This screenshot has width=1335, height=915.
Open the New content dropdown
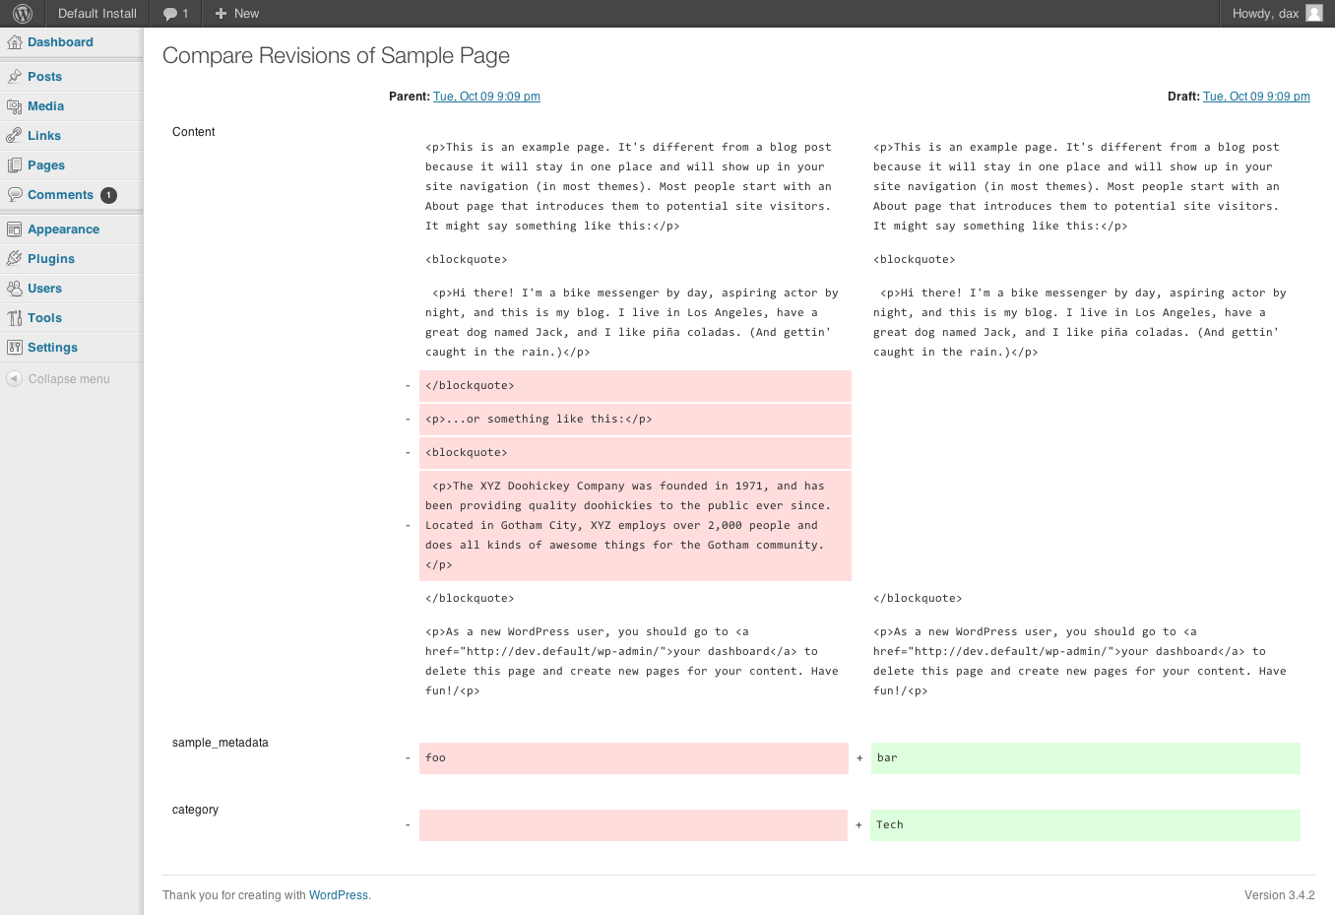(236, 14)
